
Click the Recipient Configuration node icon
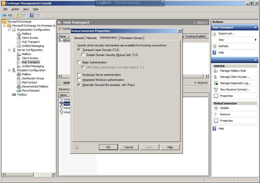pos(14,70)
